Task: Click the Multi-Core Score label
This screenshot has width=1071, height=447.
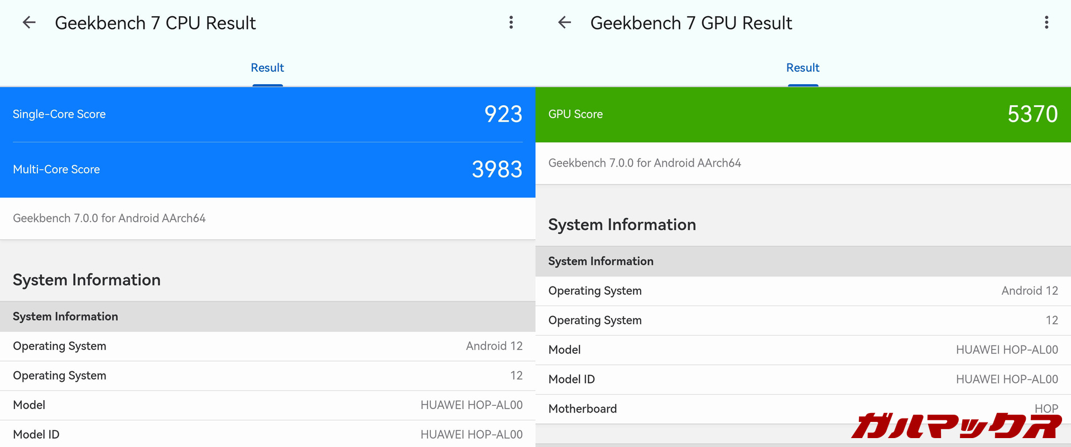Action: coord(56,169)
